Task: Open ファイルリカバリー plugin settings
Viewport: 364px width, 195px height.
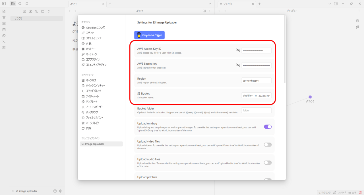Action: [x=101, y=118]
